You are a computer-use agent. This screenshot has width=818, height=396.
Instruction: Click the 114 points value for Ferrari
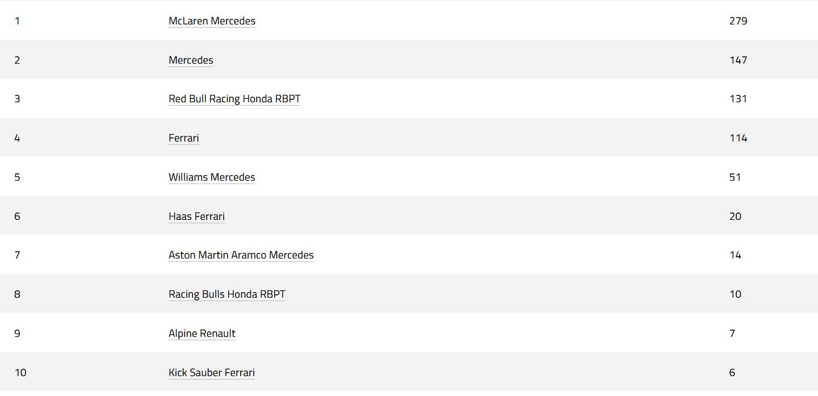coord(739,138)
